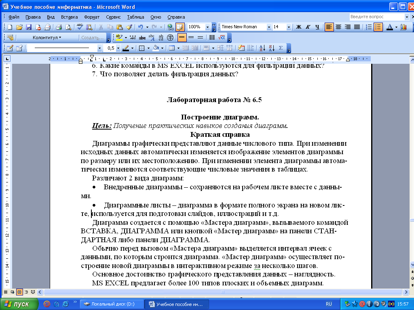Toggle numbered list
414x310 pixels.
(x=369, y=27)
